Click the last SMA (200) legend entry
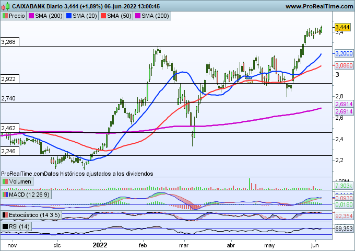The height and width of the screenshot is (251, 355). 152,16
